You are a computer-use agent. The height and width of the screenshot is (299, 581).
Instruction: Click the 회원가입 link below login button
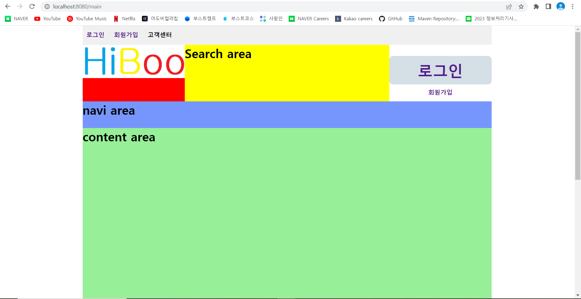click(x=440, y=92)
